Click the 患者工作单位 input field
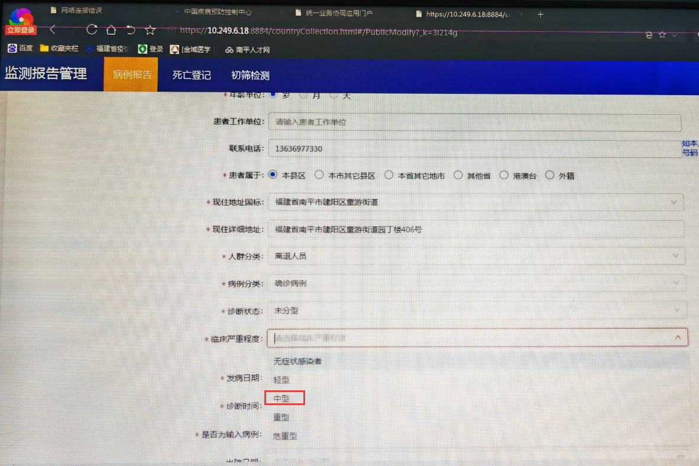Image resolution: width=699 pixels, height=466 pixels. pos(475,122)
